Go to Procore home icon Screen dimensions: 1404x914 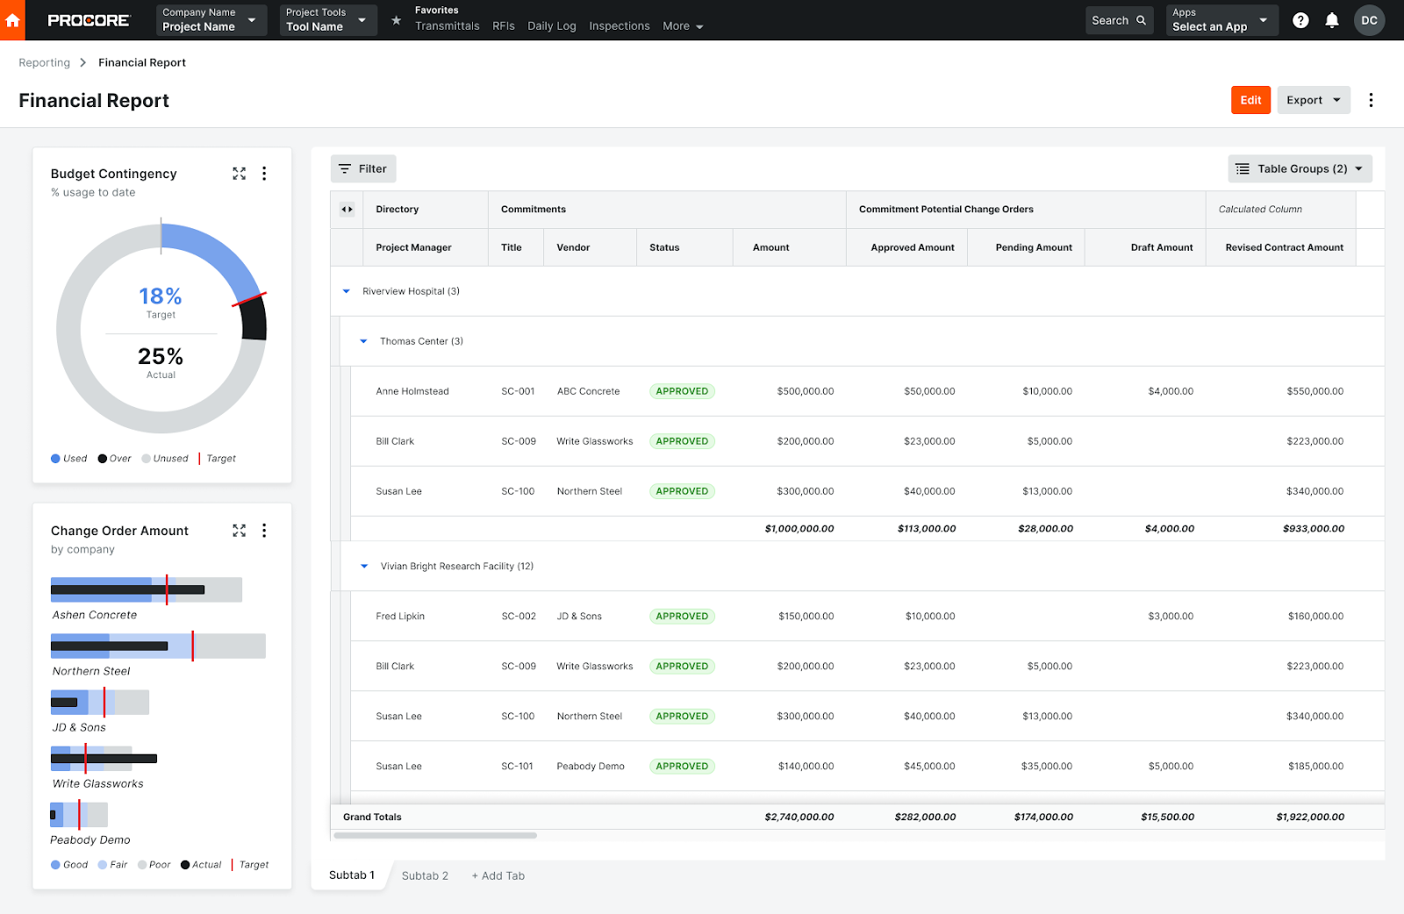[x=12, y=20]
